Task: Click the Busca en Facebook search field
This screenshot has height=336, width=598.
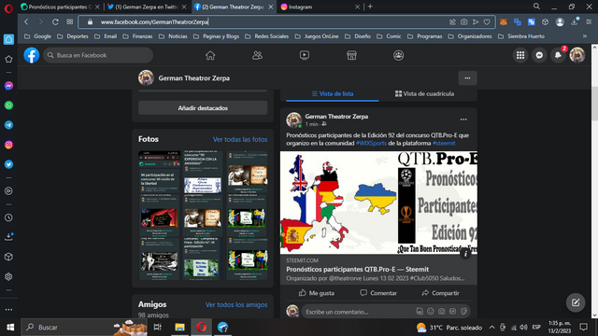Action: tap(98, 56)
